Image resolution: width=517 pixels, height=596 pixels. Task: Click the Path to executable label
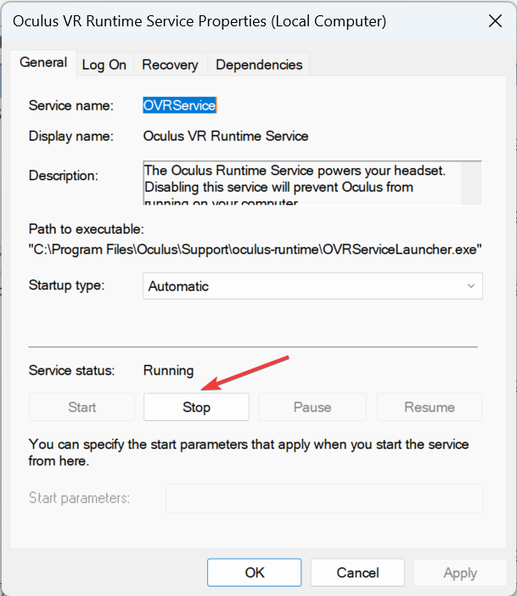click(x=87, y=229)
